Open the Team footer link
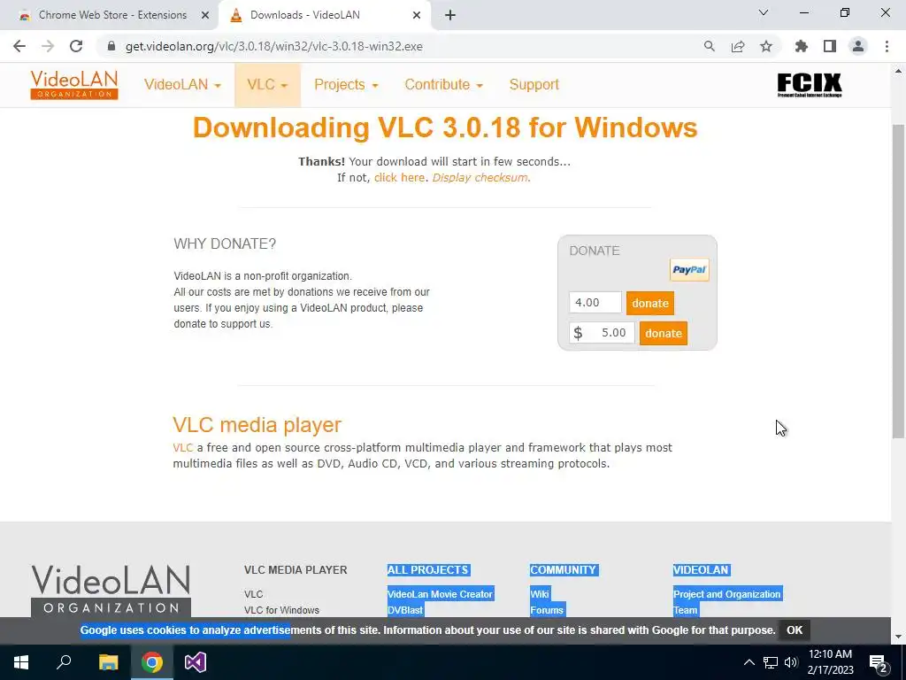The width and height of the screenshot is (906, 680). [x=686, y=610]
